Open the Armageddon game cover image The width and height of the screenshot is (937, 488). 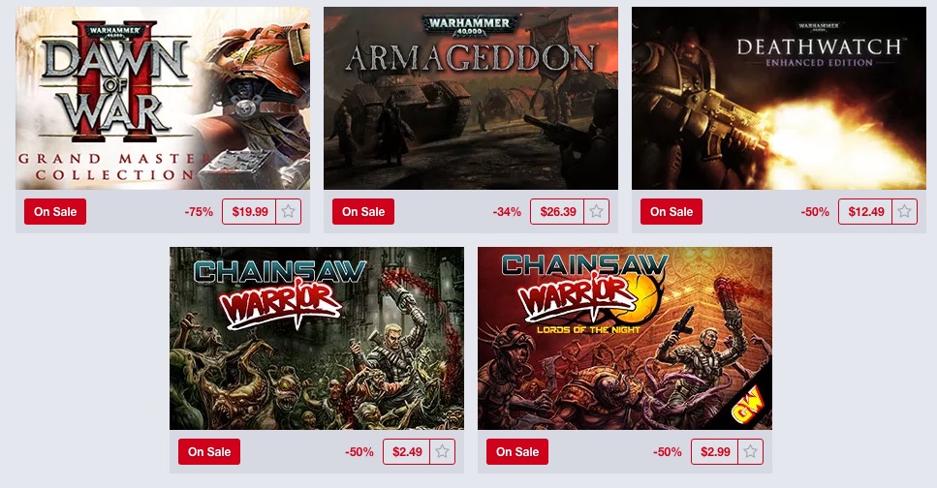coord(471,98)
